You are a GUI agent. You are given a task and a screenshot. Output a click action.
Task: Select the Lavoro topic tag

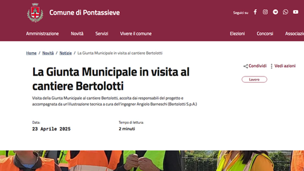[254, 79]
